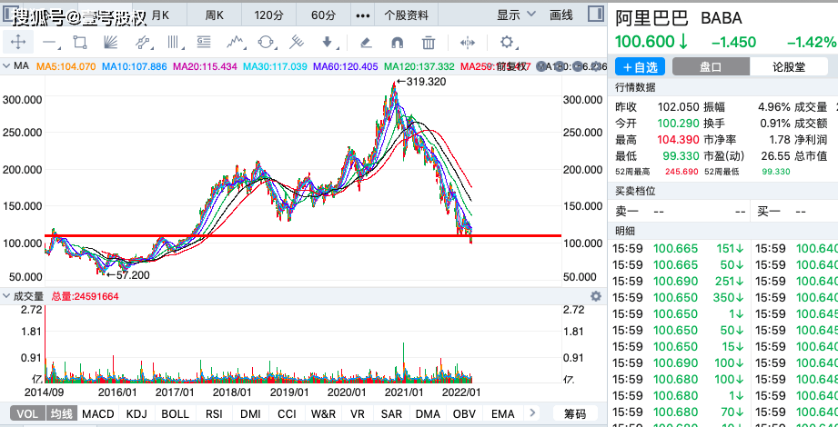Click the 319.320 peak price label
Screen dimensions: 838x427
click(x=421, y=82)
